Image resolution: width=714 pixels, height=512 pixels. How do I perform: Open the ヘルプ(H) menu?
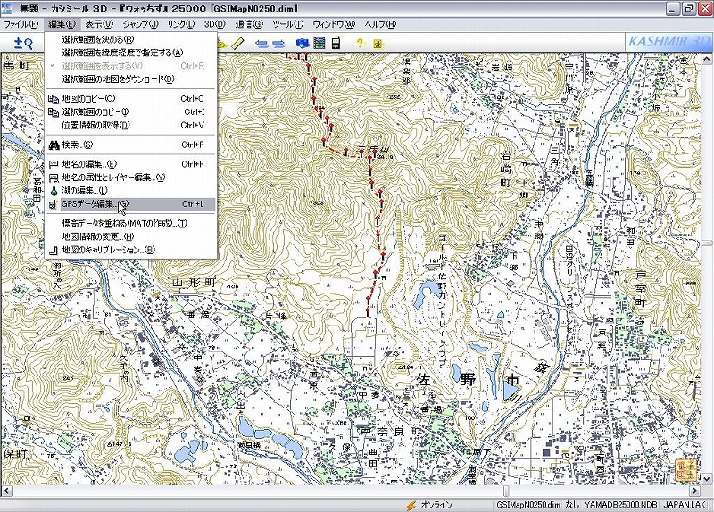coord(380,24)
